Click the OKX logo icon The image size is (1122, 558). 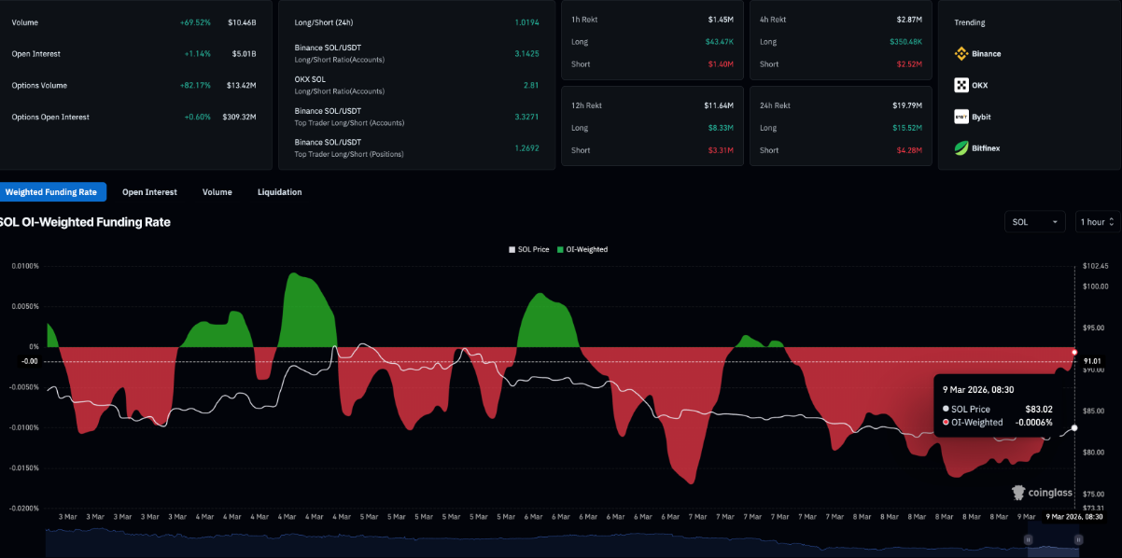click(961, 86)
